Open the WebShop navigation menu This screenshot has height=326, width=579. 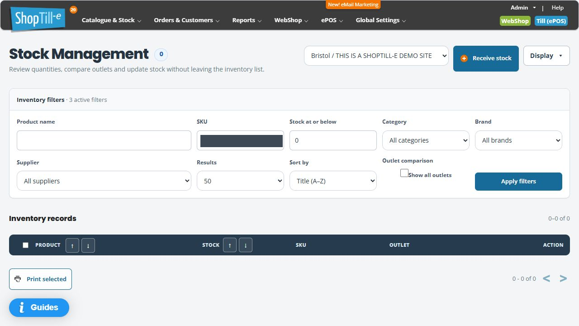coord(291,20)
